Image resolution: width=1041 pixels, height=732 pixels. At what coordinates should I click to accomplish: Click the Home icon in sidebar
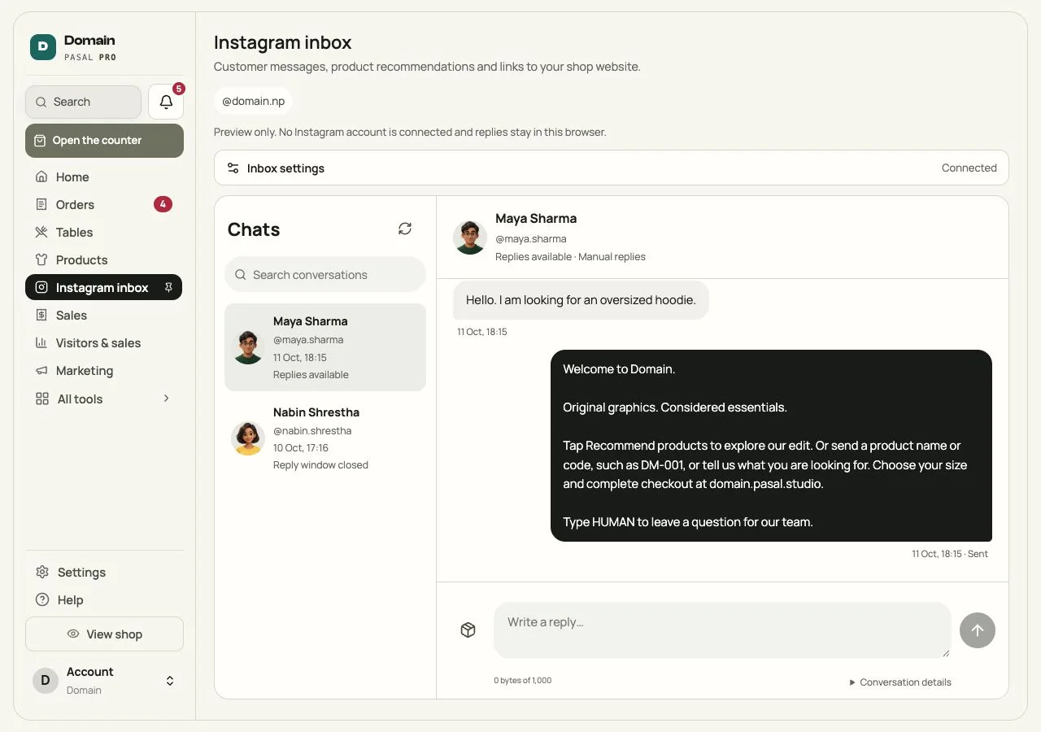click(41, 176)
